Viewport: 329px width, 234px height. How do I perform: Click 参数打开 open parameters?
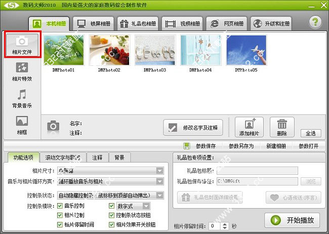[309, 146]
